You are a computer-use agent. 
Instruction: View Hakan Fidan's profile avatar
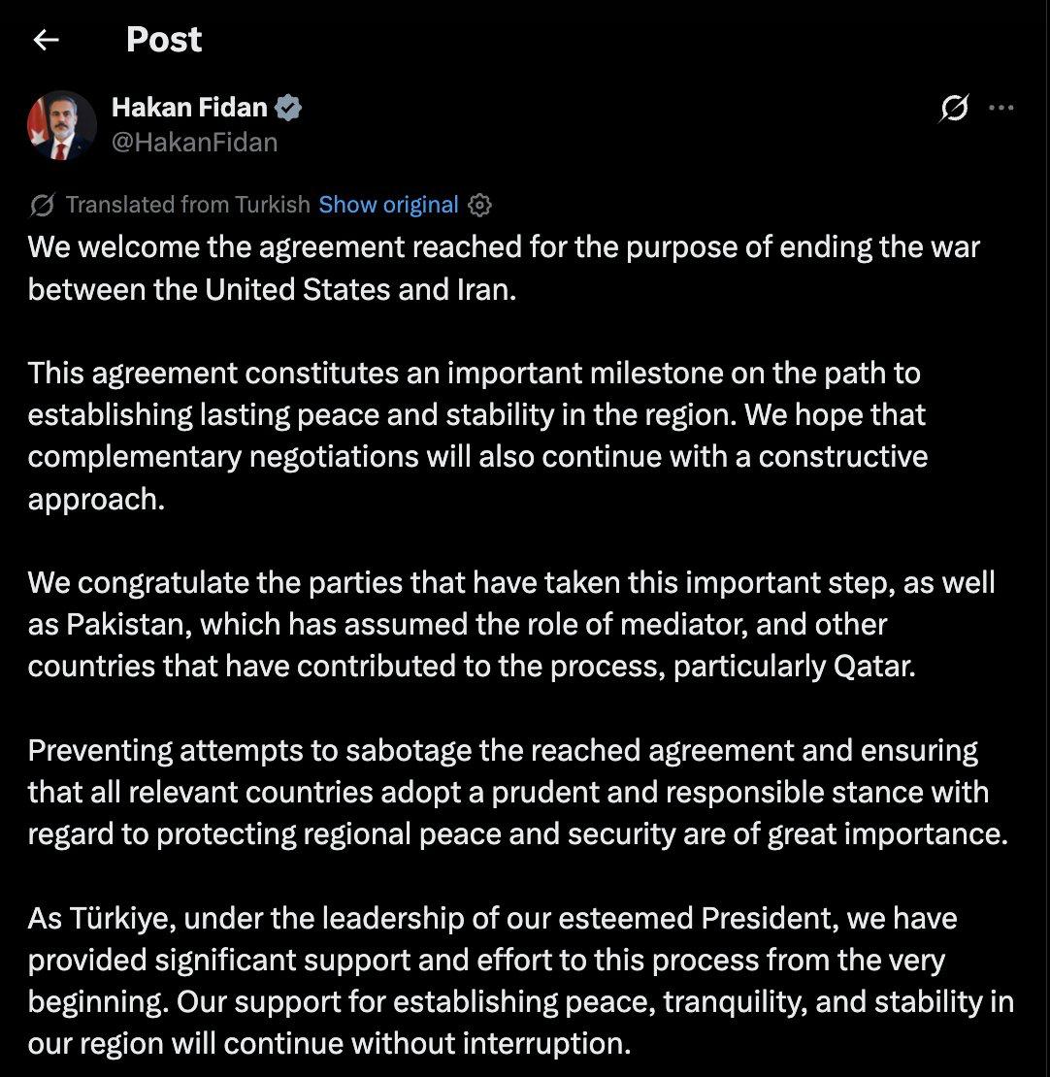[62, 125]
